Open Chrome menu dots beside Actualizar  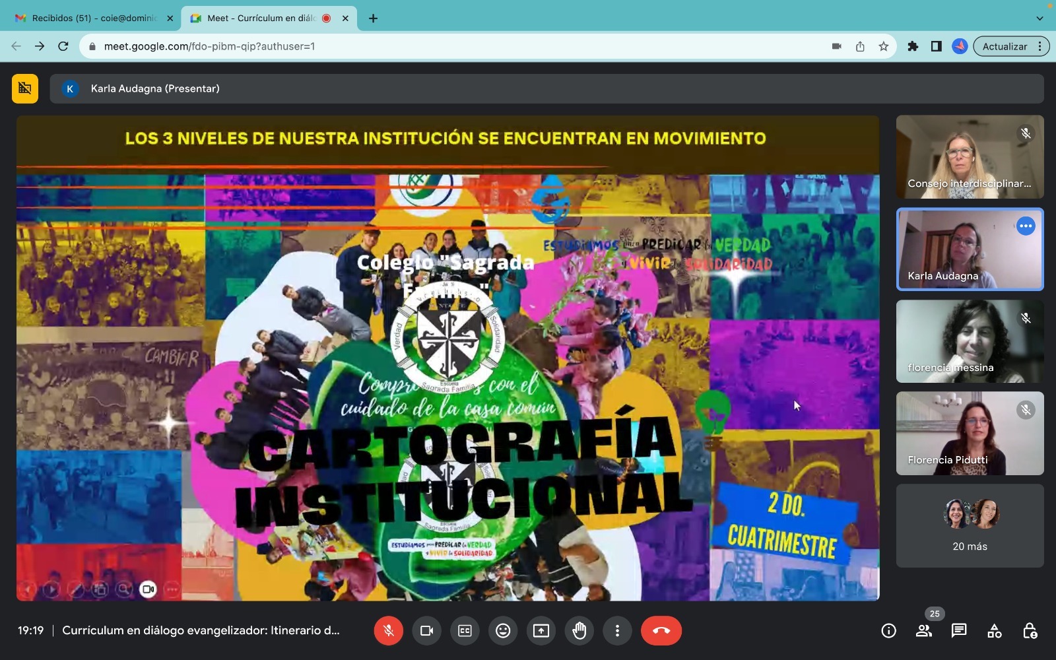pyautogui.click(x=1040, y=46)
